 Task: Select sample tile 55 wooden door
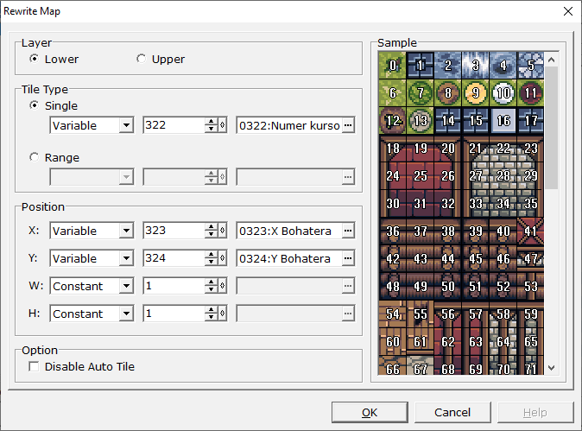tap(421, 314)
